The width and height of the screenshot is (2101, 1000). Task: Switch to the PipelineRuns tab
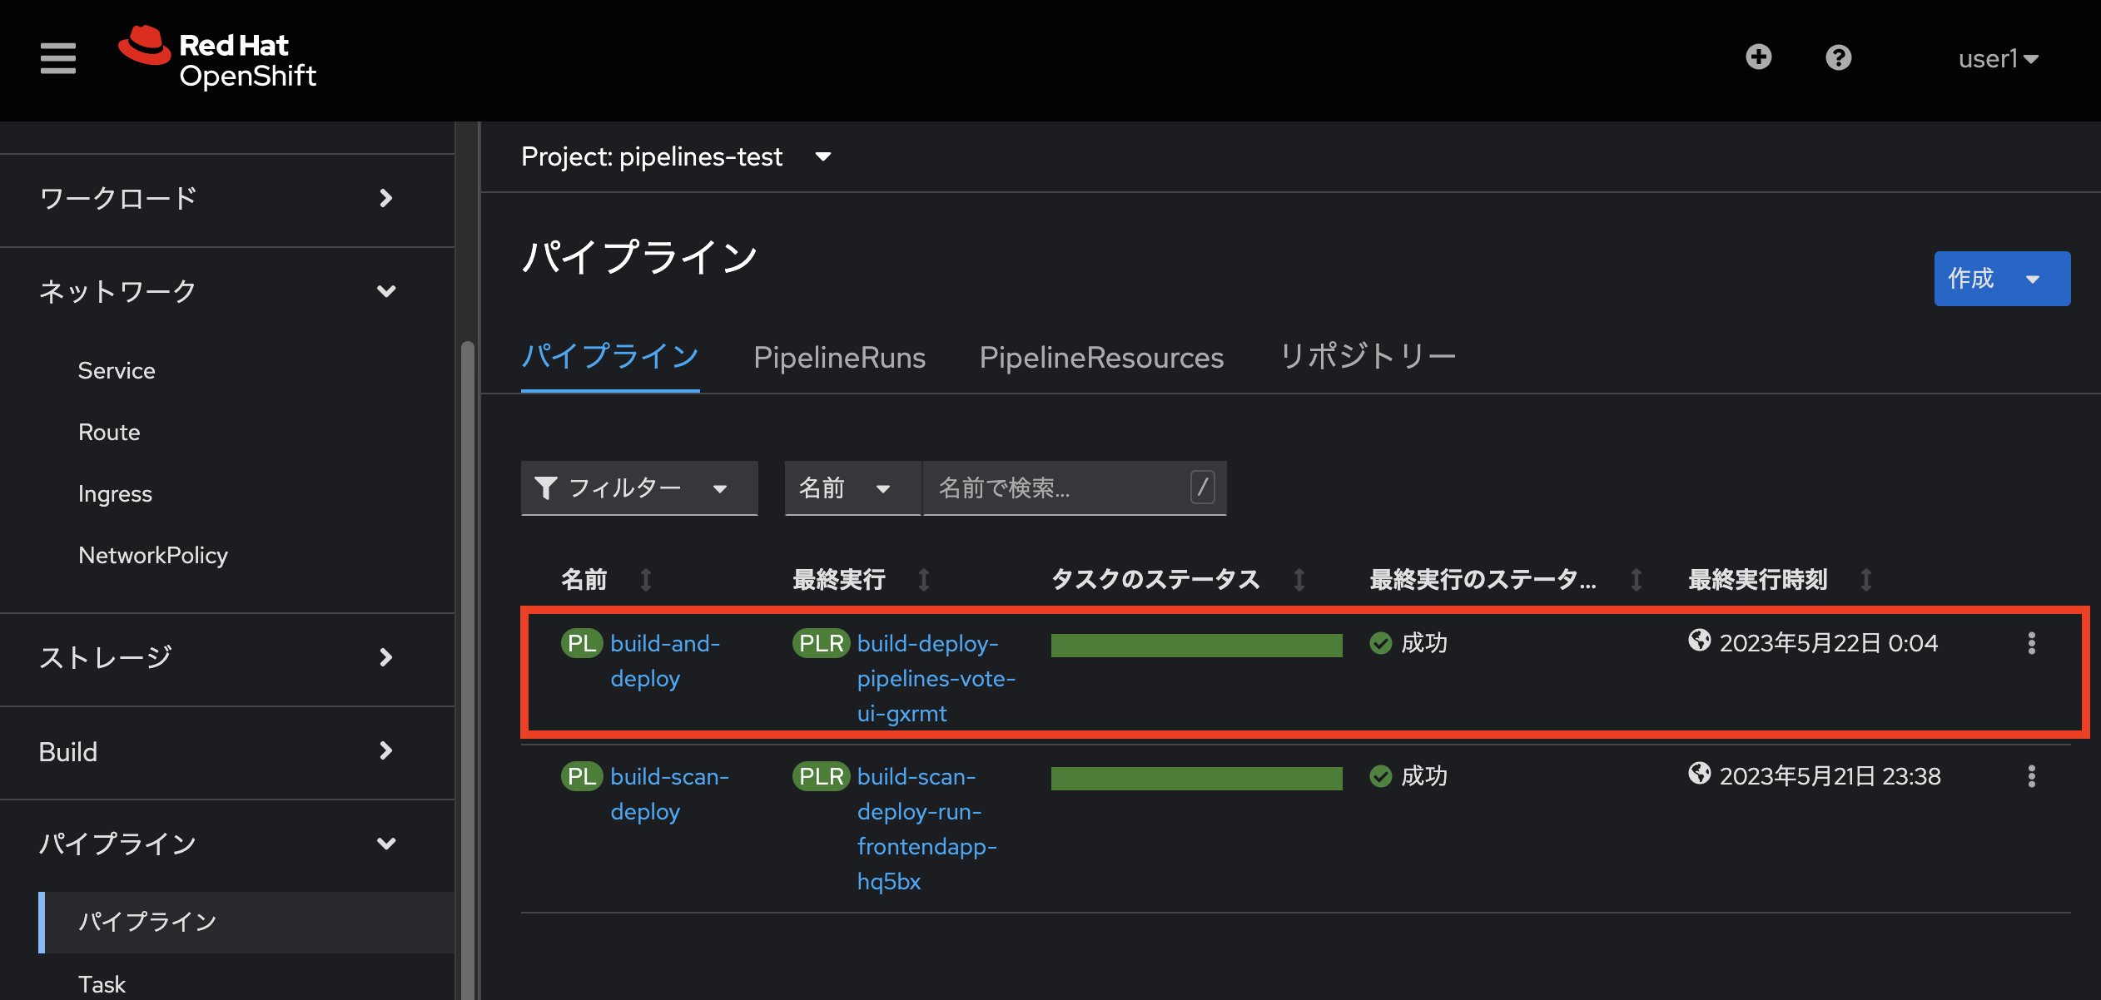(839, 358)
